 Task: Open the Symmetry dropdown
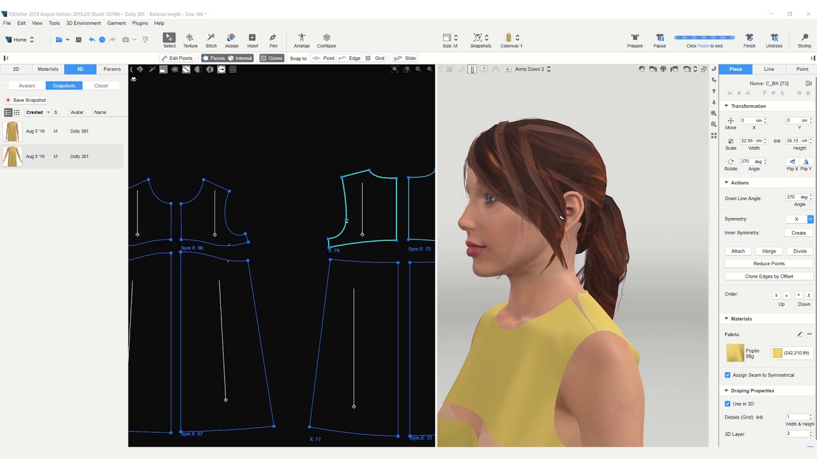tap(810, 219)
